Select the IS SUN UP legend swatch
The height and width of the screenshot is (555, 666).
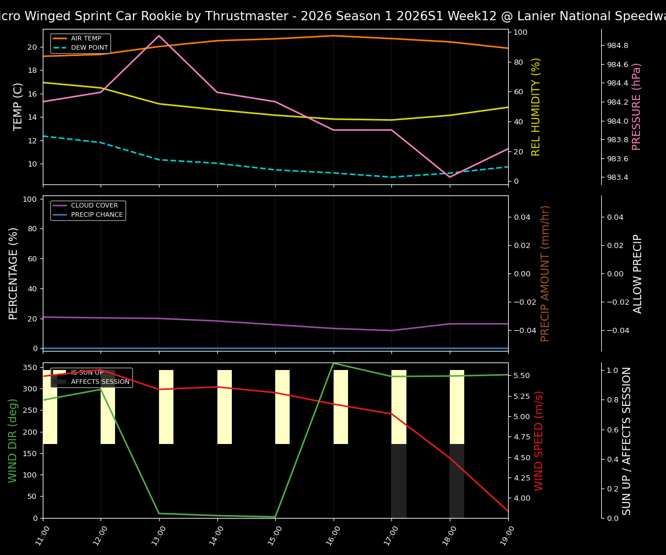60,372
